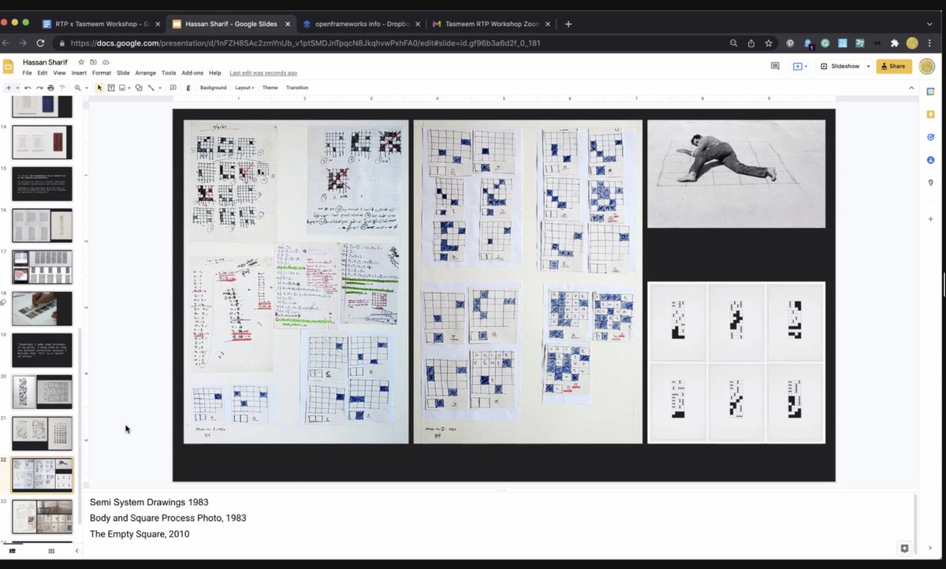Image resolution: width=946 pixels, height=569 pixels.
Task: Open Explore button at bottom right
Action: [904, 549]
